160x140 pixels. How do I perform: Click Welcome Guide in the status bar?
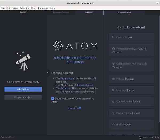click(x=7, y=138)
